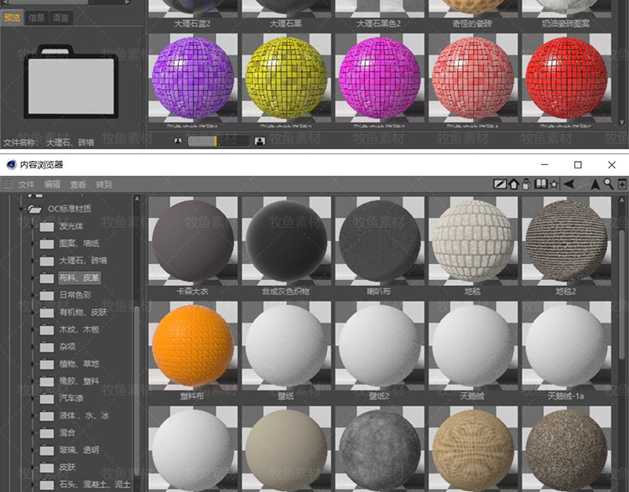
Task: Switch to the 语言 tab in upper window
Action: [61, 18]
